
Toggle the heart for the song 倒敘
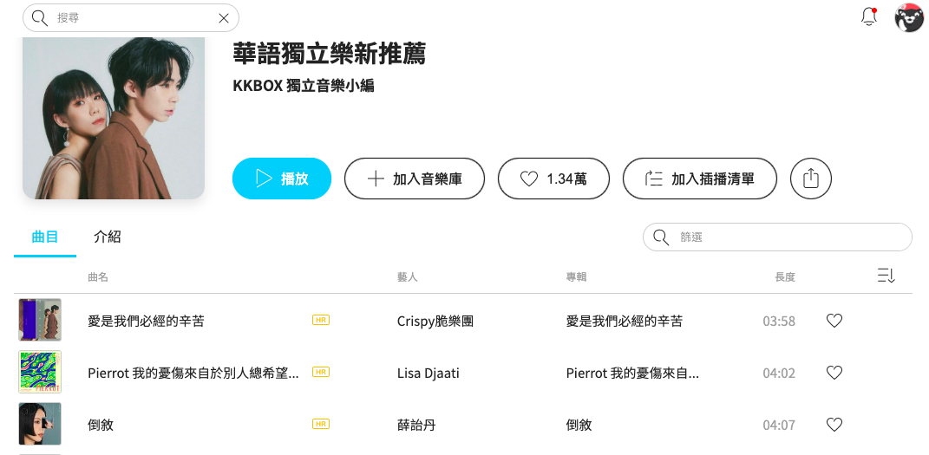[x=834, y=425]
